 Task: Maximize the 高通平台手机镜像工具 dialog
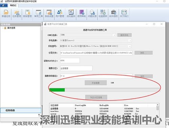click(154, 24)
